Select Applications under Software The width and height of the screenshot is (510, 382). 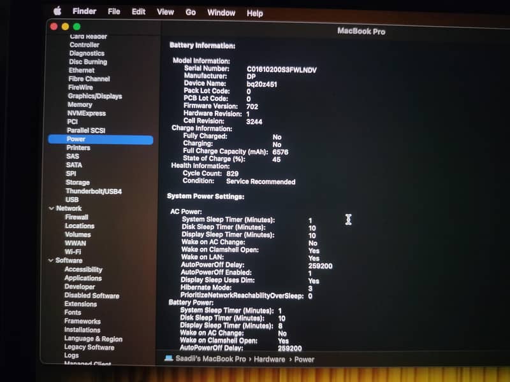tap(83, 278)
